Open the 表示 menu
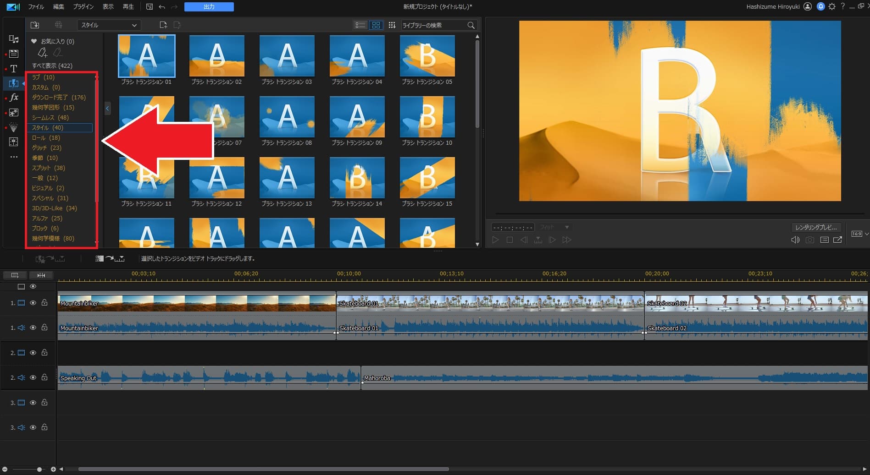Screen dimensions: 870x475 [x=108, y=6]
